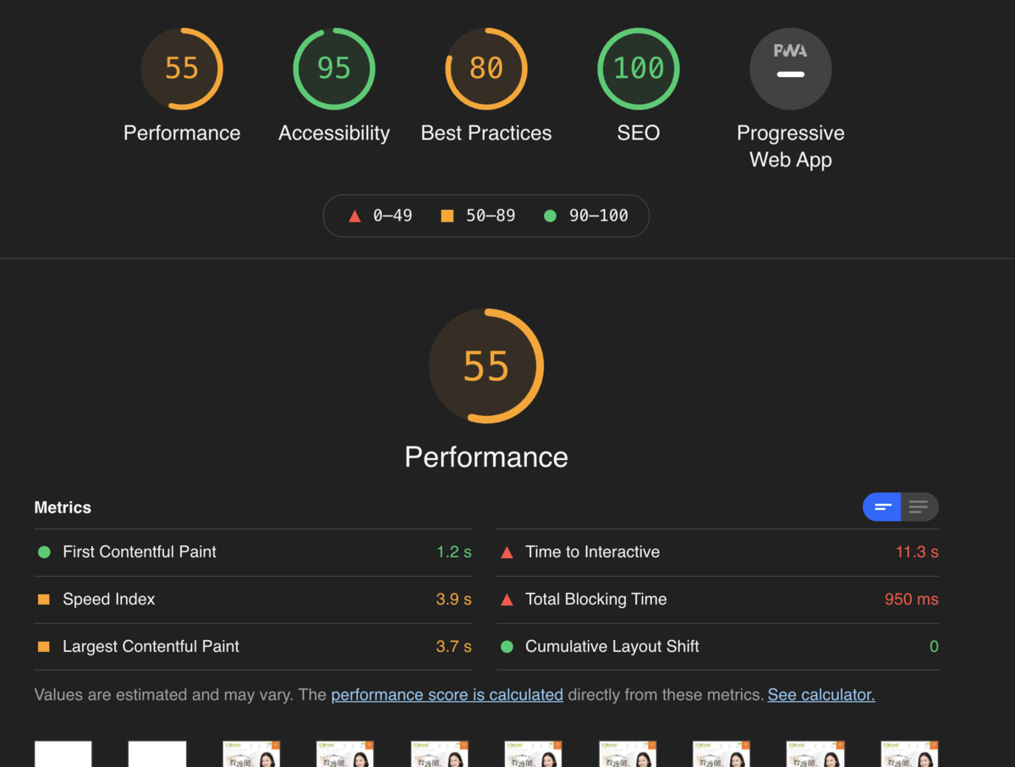Open the See calculator link

pos(821,695)
